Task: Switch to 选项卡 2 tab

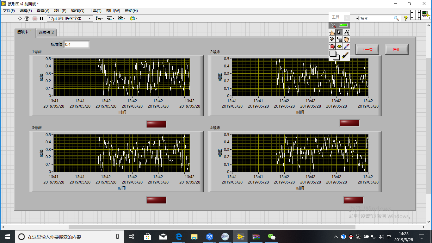Action: pos(46,32)
